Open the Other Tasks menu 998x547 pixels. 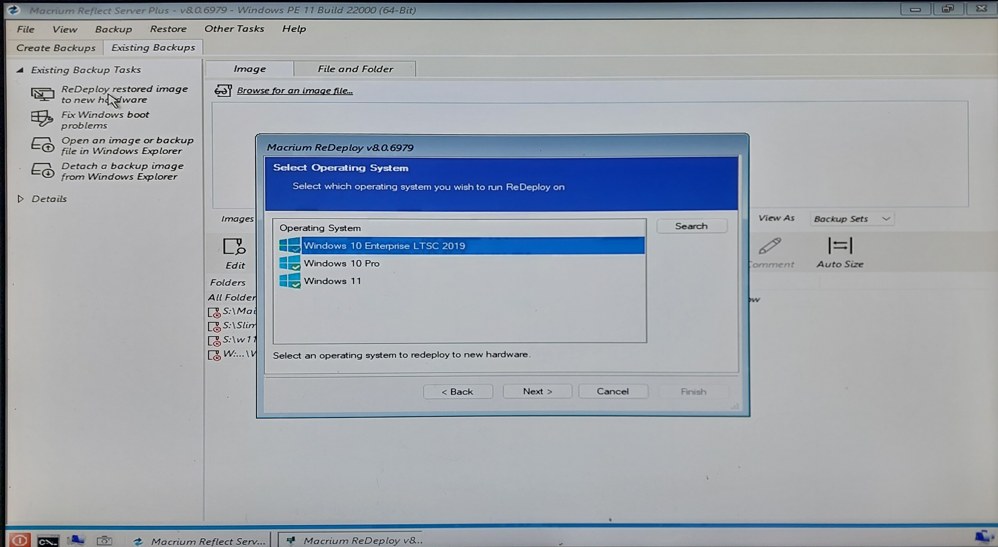coord(234,29)
